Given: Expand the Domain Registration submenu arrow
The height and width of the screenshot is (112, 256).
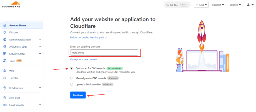Looking at the screenshot, I should 40,40.
